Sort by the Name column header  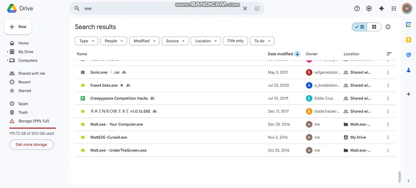click(x=82, y=54)
